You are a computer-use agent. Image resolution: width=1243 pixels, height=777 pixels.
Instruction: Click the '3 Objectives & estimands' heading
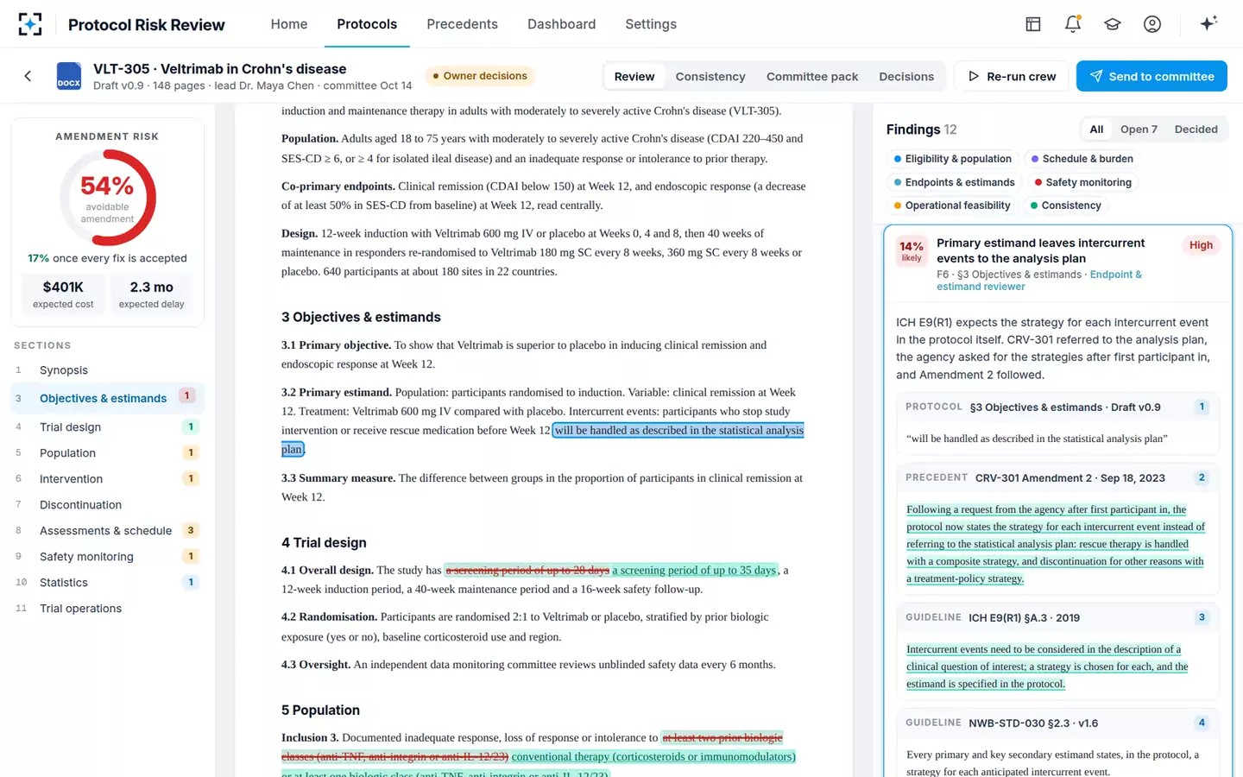361,317
